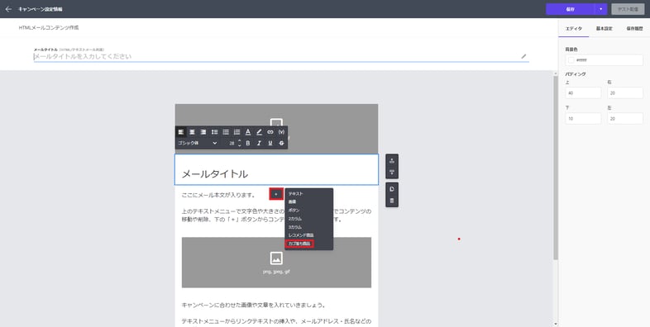Screen dimensions: 650x327
Task: Click paragraph starting with テキストメニューからリンクテキスト
Action: coord(276,321)
